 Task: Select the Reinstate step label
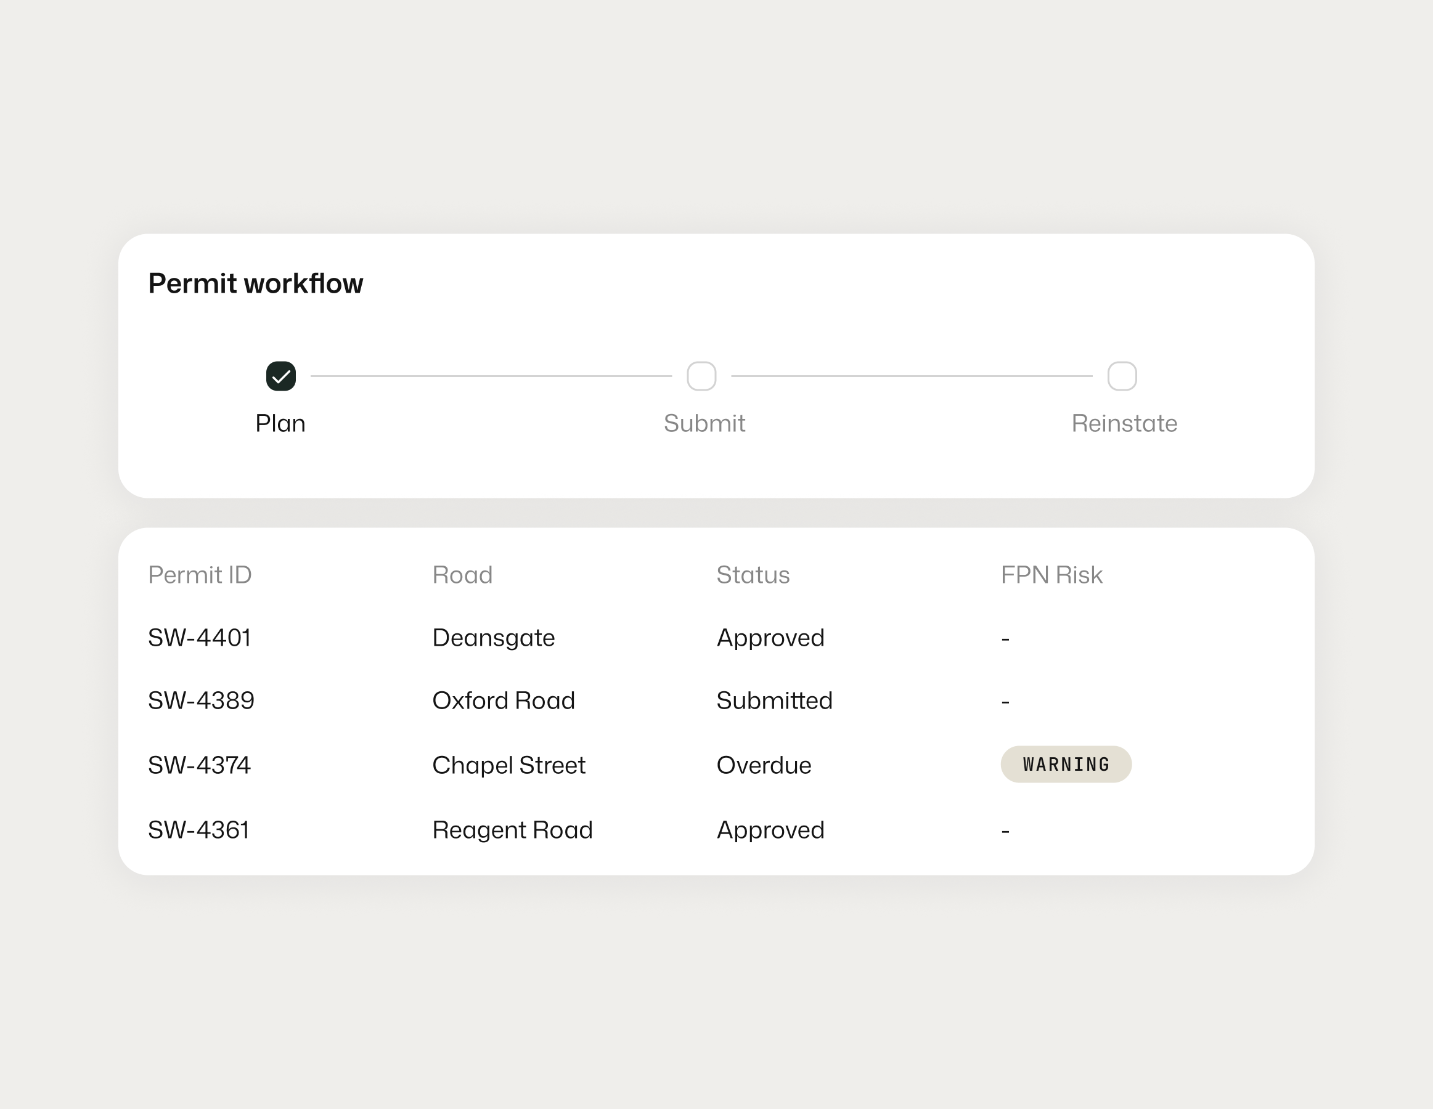[1124, 424]
